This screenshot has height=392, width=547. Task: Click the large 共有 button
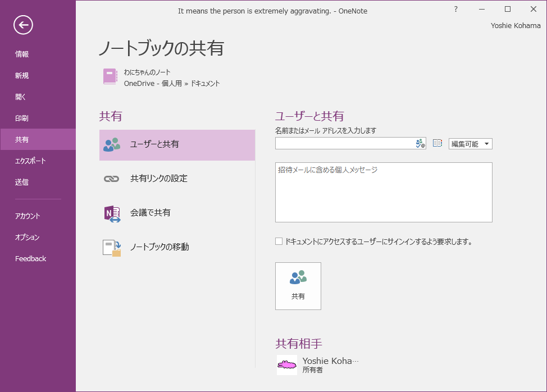pos(298,286)
